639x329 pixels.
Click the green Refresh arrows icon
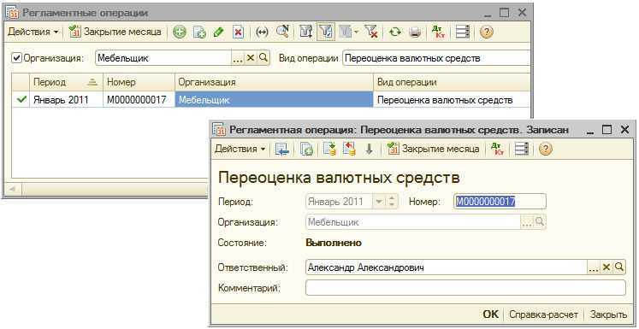coord(394,32)
